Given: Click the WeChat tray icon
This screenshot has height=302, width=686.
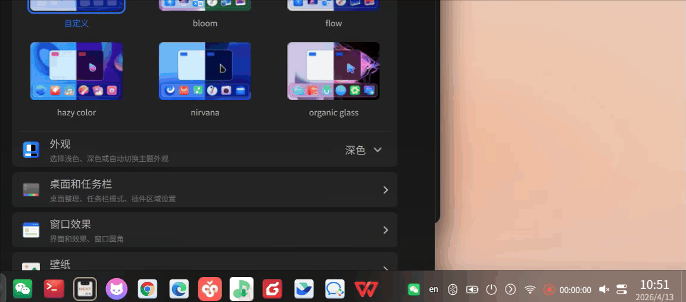Looking at the screenshot, I should 414,290.
